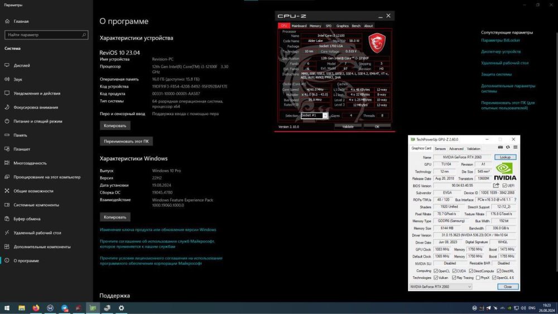Switch to the Mainboard tab in CPU-Z
558x314 pixels.
coord(299,26)
